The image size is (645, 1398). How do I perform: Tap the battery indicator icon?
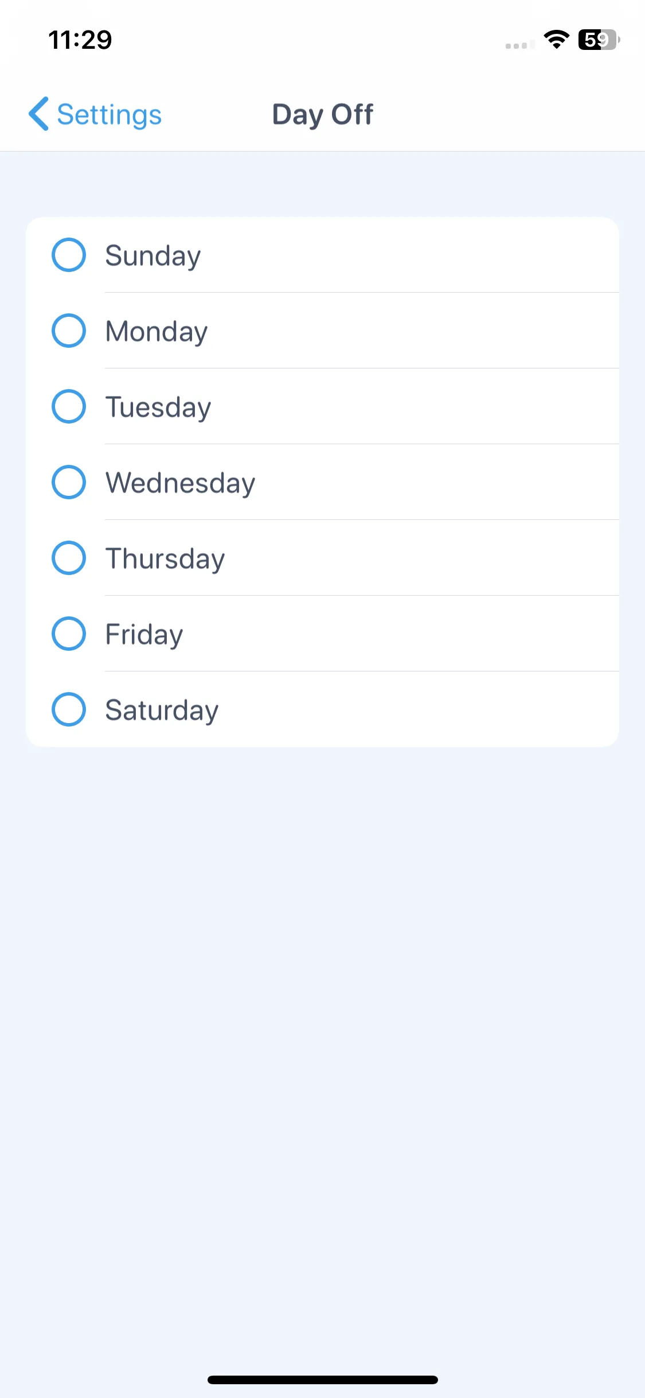[599, 40]
